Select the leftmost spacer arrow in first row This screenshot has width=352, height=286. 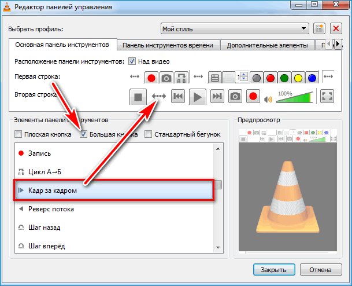135,76
